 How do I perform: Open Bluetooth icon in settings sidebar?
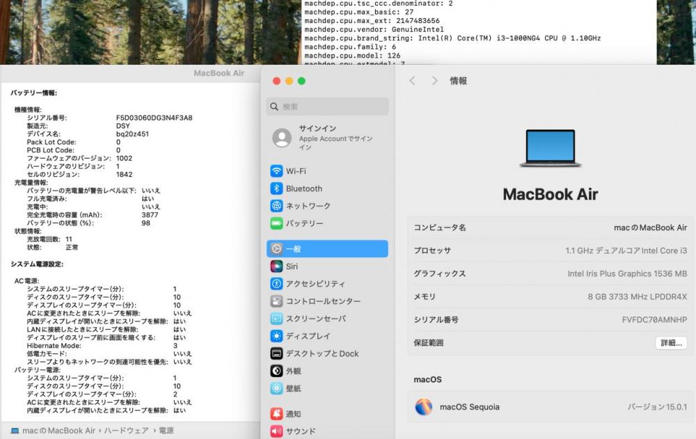276,189
